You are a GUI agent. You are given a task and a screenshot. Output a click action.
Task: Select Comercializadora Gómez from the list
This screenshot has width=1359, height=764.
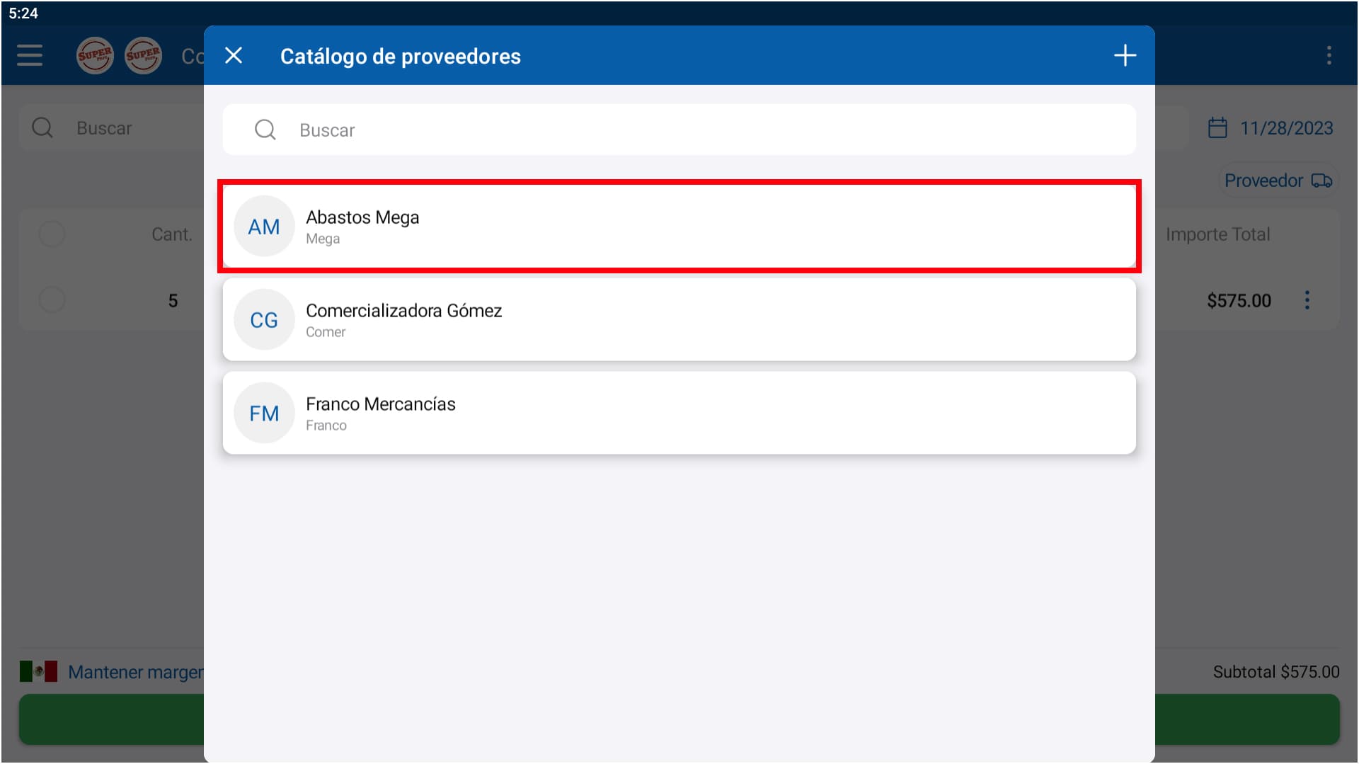(678, 320)
